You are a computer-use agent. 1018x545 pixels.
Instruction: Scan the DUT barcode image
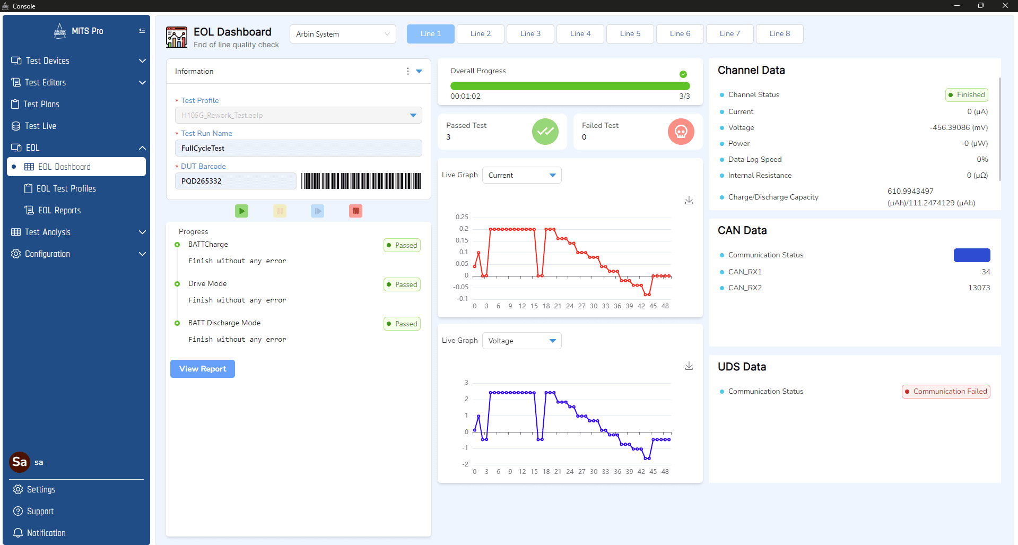(x=361, y=181)
